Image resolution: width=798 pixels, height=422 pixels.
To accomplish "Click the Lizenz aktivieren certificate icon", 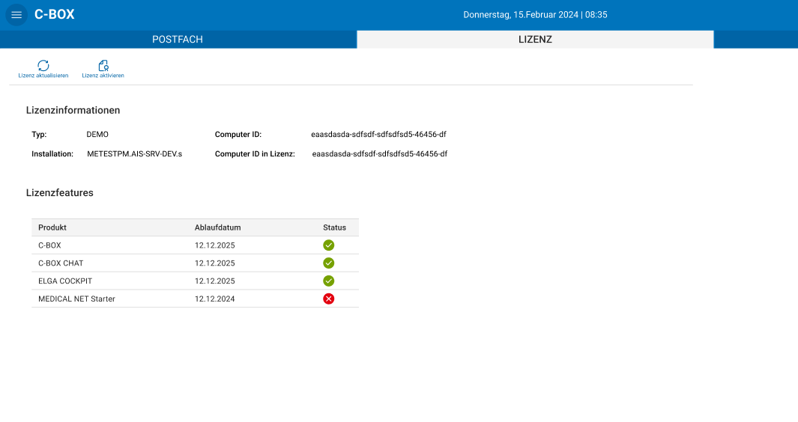I will 103,65.
